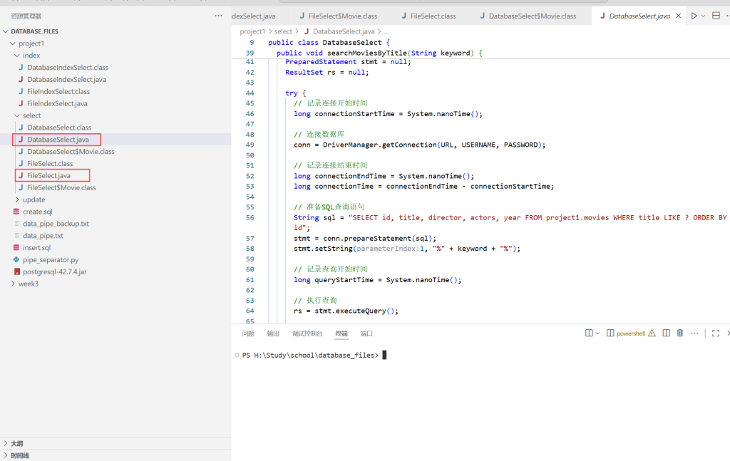Expand the update folder

33,200
